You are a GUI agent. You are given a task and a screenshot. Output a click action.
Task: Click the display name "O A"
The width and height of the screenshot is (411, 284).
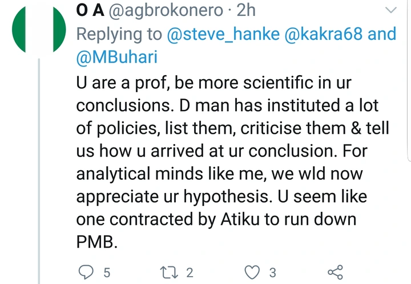(x=88, y=10)
